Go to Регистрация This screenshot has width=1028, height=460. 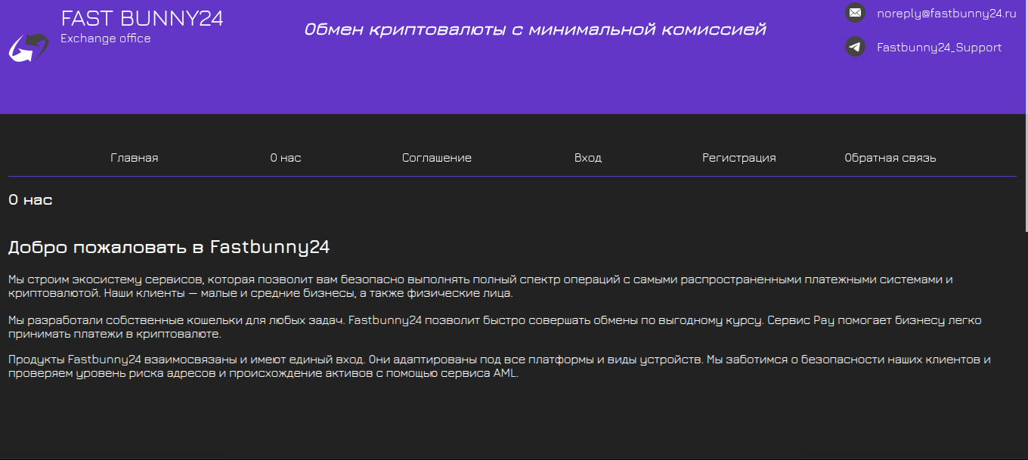coord(739,158)
